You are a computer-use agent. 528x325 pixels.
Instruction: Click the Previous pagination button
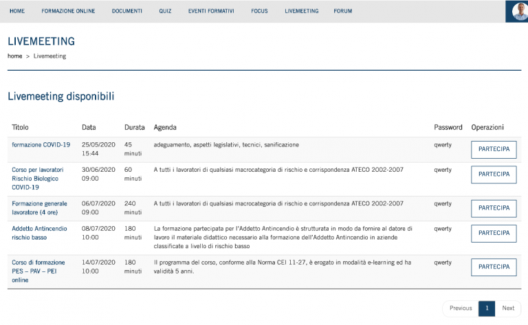pos(461,309)
